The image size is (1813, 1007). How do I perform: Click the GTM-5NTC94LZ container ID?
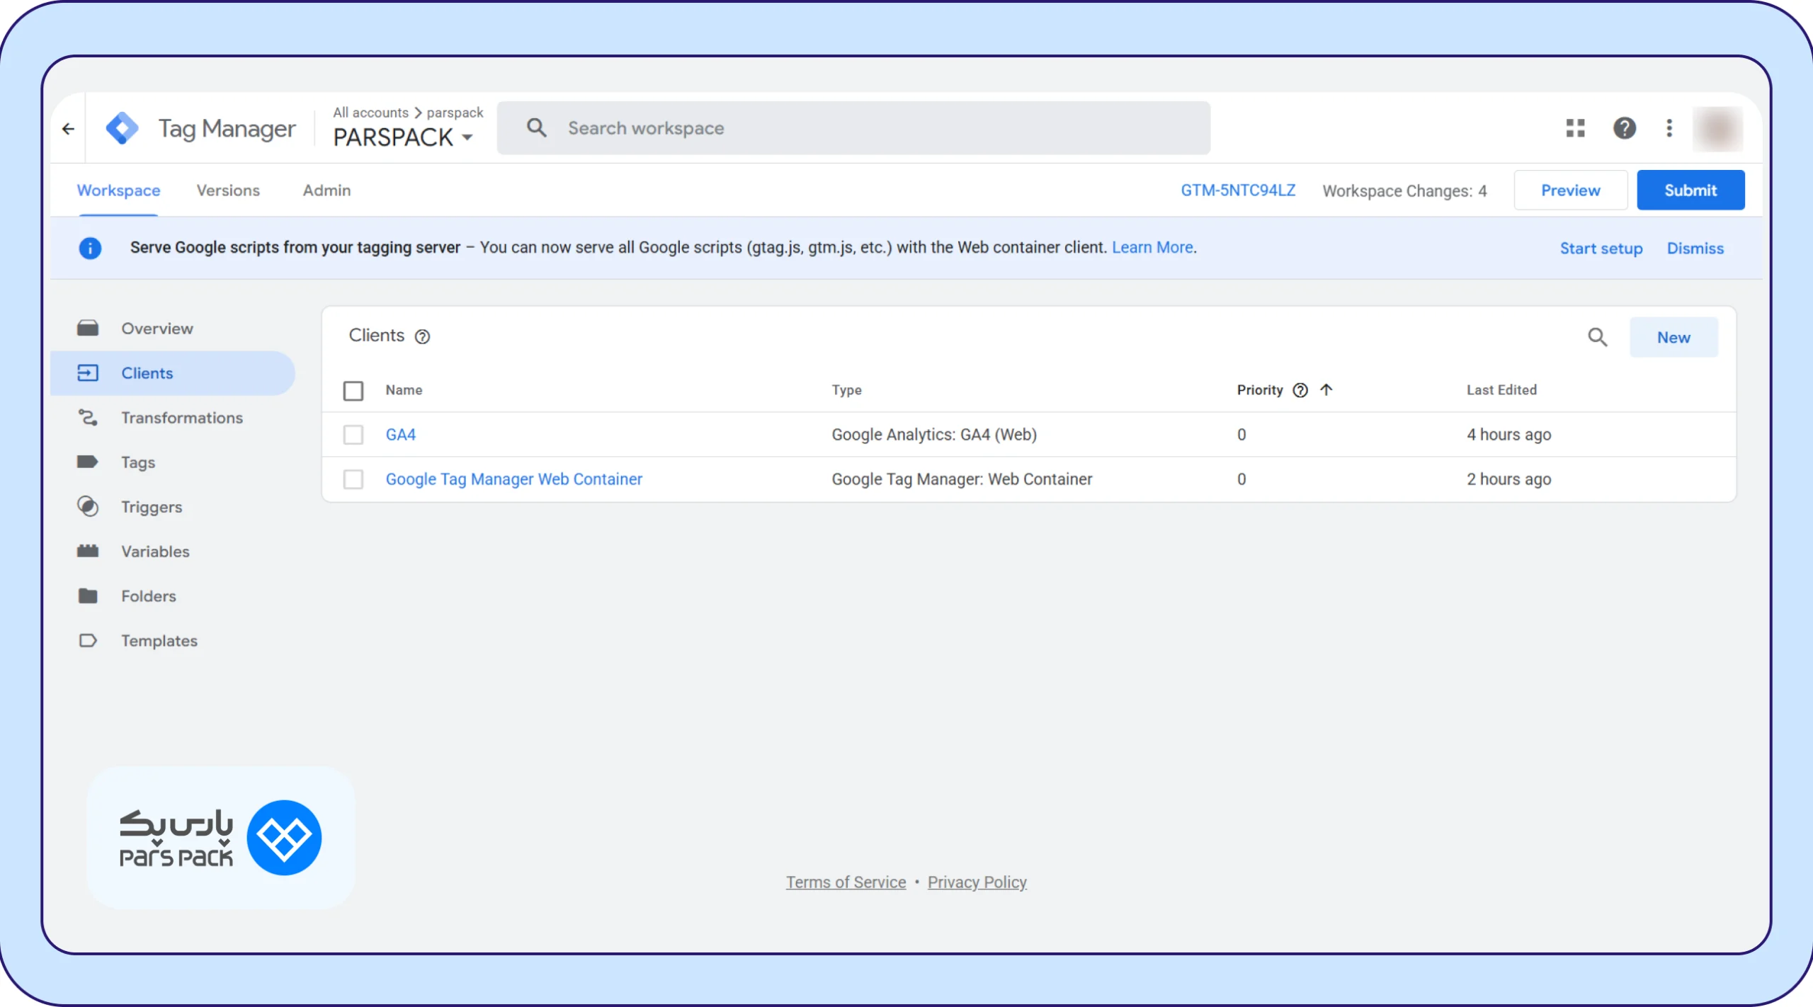1238,190
